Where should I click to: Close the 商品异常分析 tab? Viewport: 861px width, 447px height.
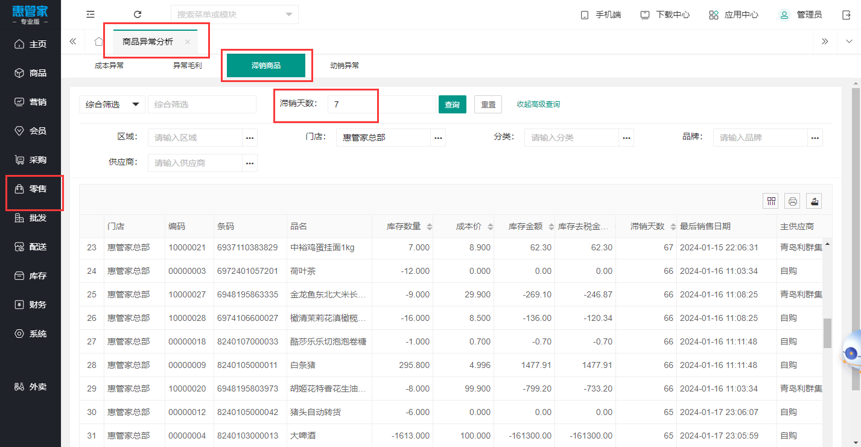tap(188, 42)
